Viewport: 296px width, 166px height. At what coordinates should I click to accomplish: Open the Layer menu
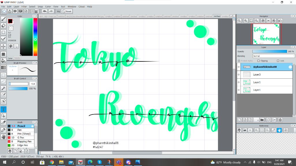16,7
